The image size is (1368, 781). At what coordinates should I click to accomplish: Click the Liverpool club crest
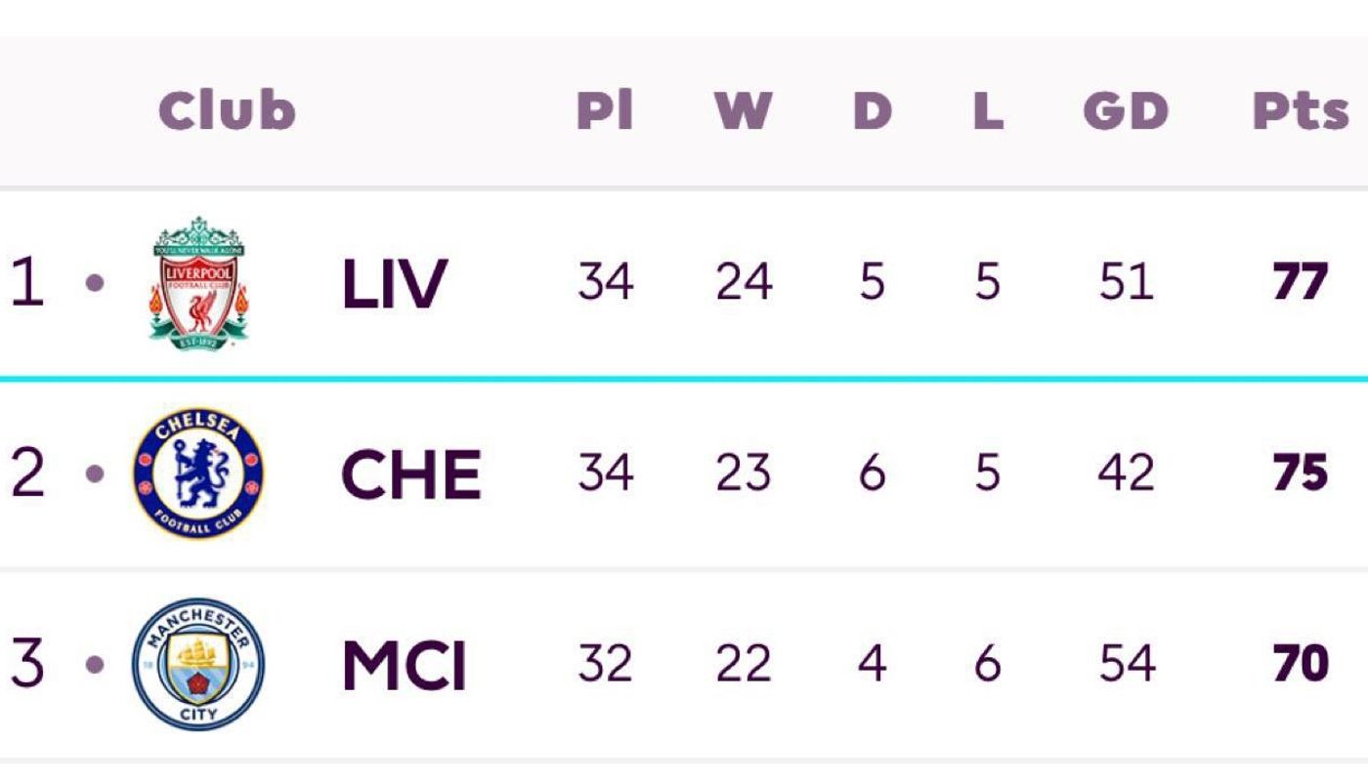[x=198, y=281]
